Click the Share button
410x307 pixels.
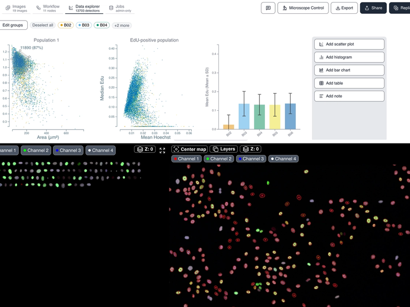coord(373,8)
